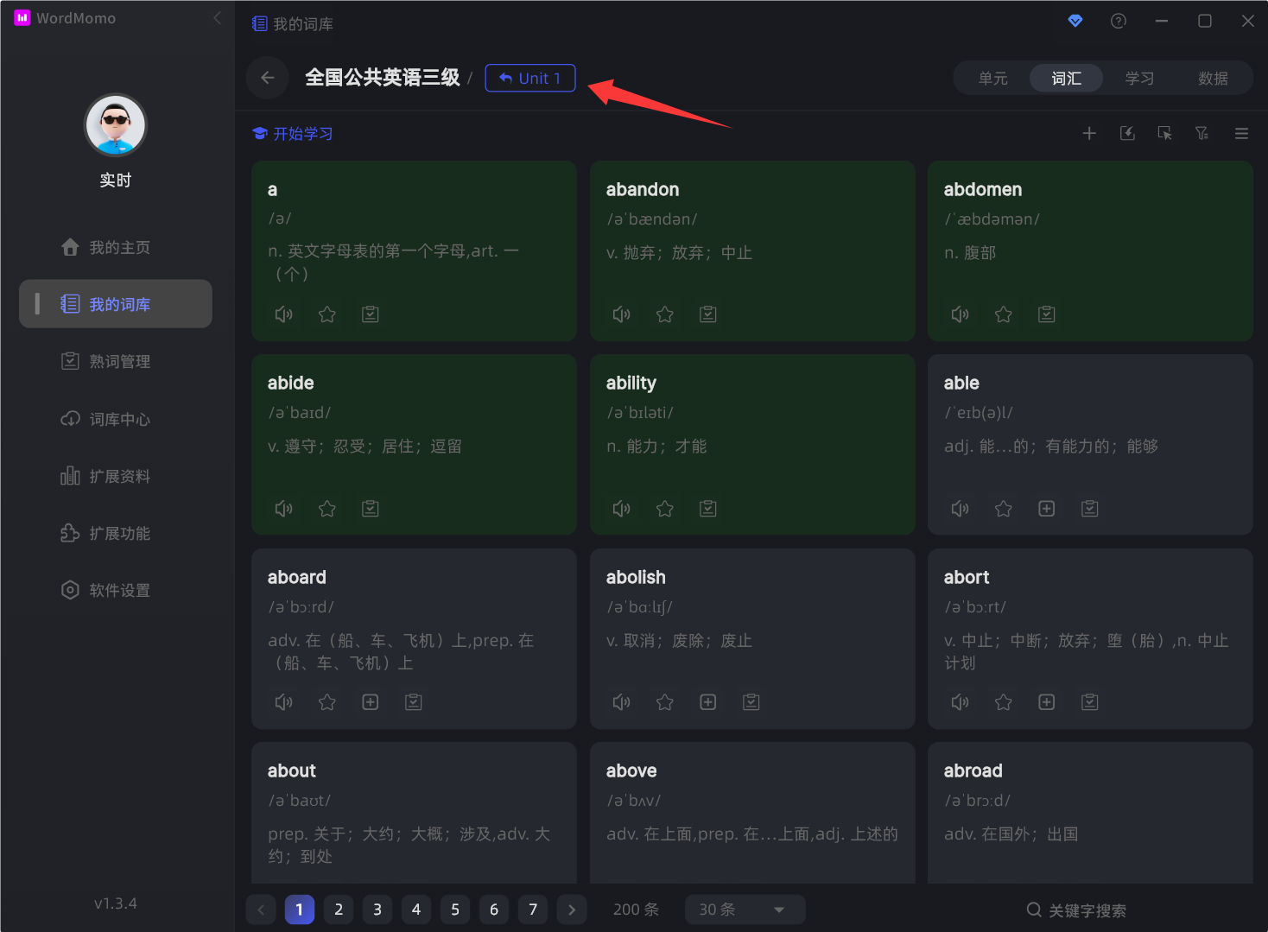Switch to the 单元 tab

[x=993, y=78]
